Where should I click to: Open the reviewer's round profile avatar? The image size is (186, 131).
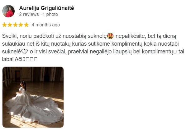(x=8, y=11)
